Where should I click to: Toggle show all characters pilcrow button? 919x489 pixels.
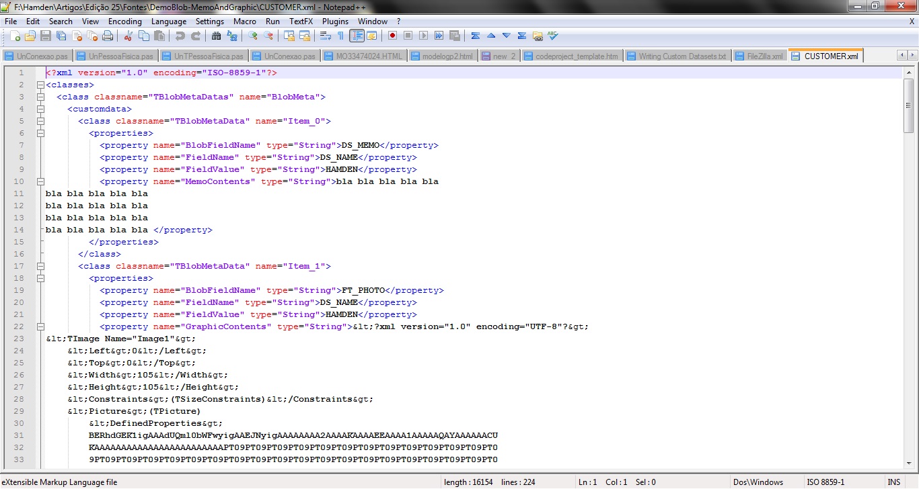[x=340, y=36]
